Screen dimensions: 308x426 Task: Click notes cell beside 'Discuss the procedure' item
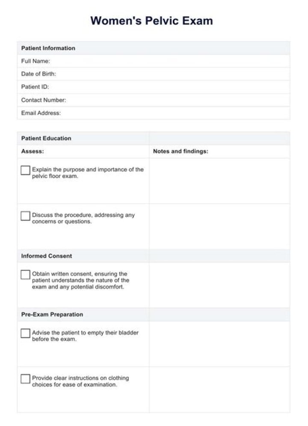coord(219,227)
